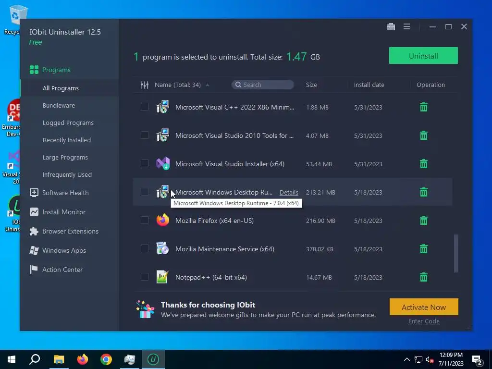Click into the Search programs field
492x369 pixels.
click(263, 85)
